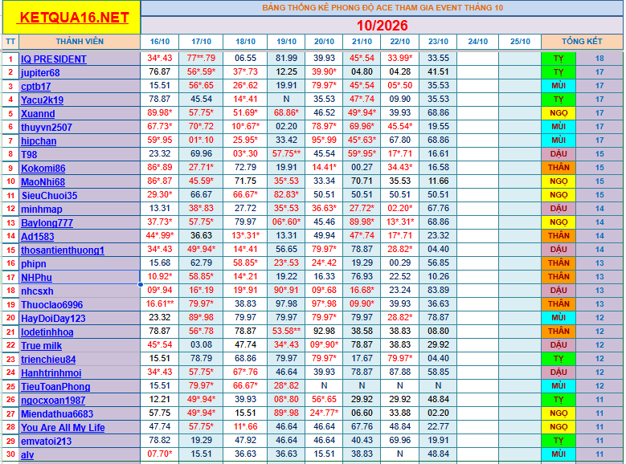Open member link alv
Image resolution: width=626 pixels, height=464 pixels.
coord(27,455)
